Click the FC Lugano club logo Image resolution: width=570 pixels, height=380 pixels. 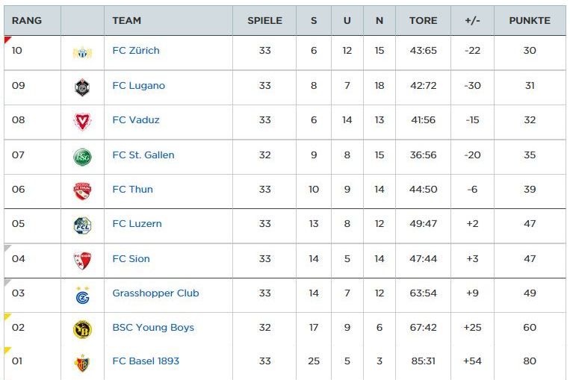tap(82, 87)
